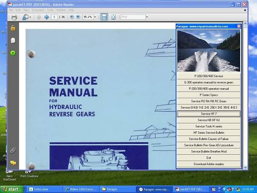This screenshot has height=193, width=257.
Task: Open Service HB HF HJ manual
Action: click(209, 120)
